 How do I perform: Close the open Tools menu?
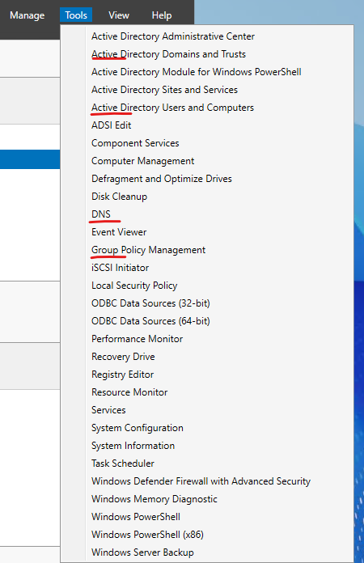(x=76, y=15)
